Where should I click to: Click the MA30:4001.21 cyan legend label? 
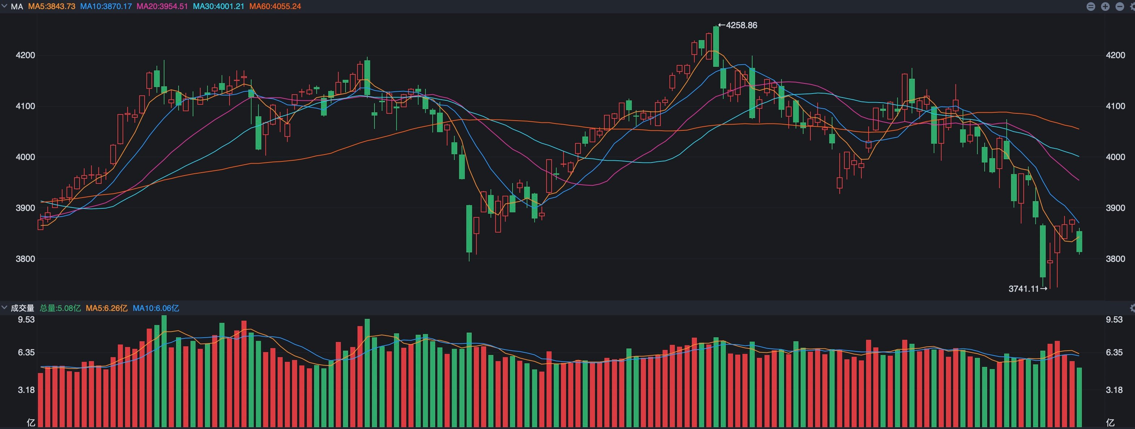(219, 6)
